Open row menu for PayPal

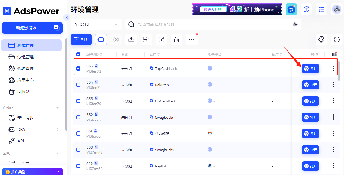[x=333, y=166]
